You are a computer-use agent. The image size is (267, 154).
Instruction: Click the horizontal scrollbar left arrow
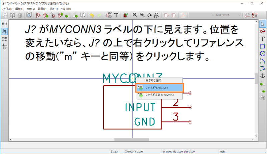(11, 140)
